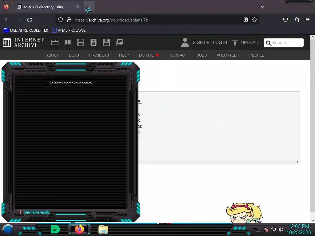Click the address bar URL field
This screenshot has width=315, height=236.
pyautogui.click(x=157, y=20)
